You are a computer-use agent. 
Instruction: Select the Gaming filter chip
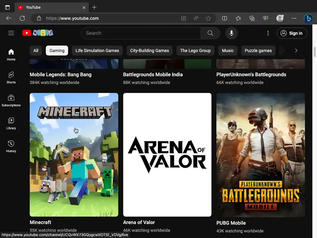[57, 51]
